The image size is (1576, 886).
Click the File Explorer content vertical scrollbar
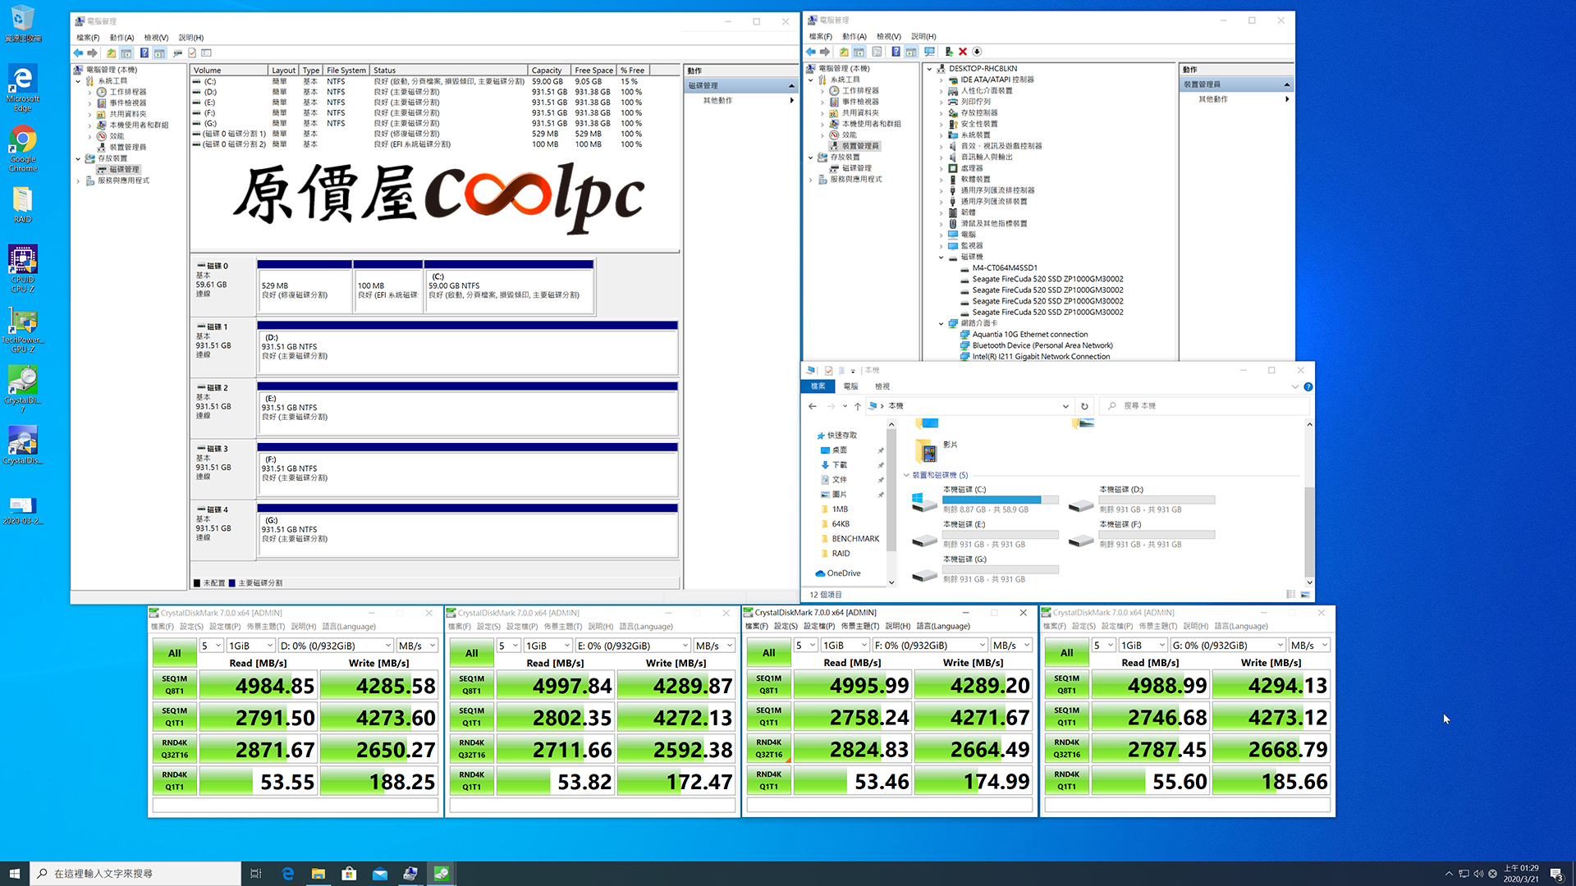[x=1309, y=533]
